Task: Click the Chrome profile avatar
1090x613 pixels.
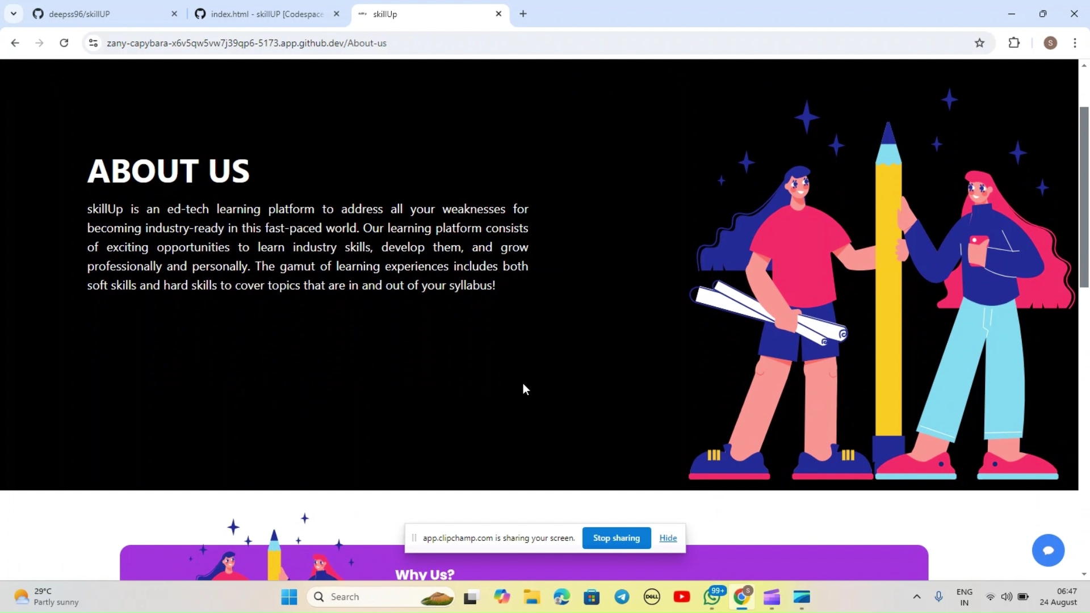Action: click(1050, 43)
